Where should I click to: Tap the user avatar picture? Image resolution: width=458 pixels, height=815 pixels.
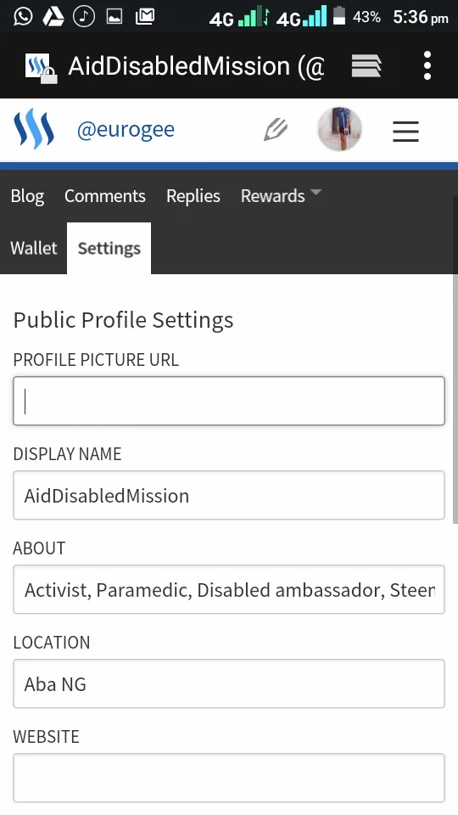pyautogui.click(x=339, y=129)
